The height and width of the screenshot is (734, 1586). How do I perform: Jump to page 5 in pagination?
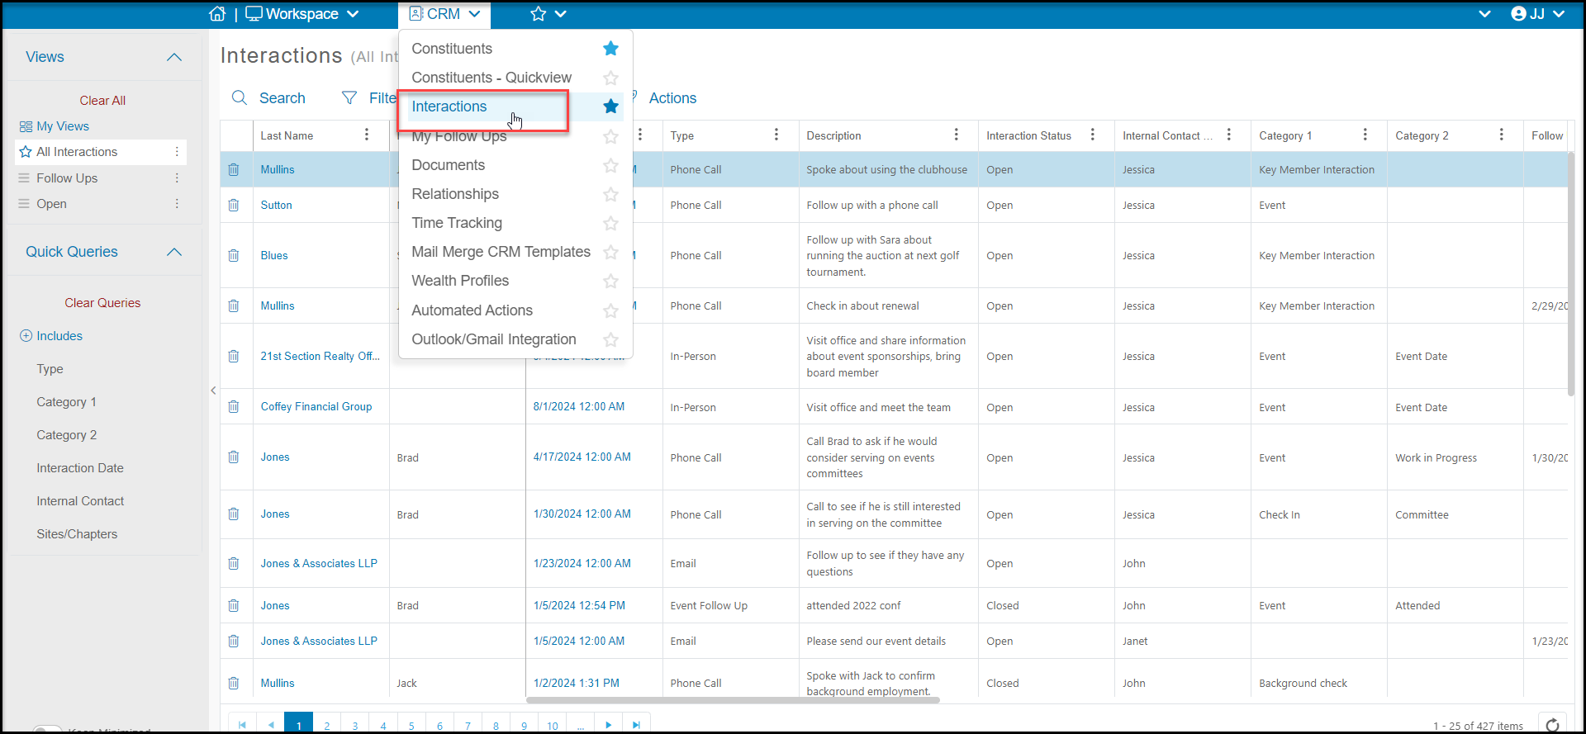tap(411, 725)
